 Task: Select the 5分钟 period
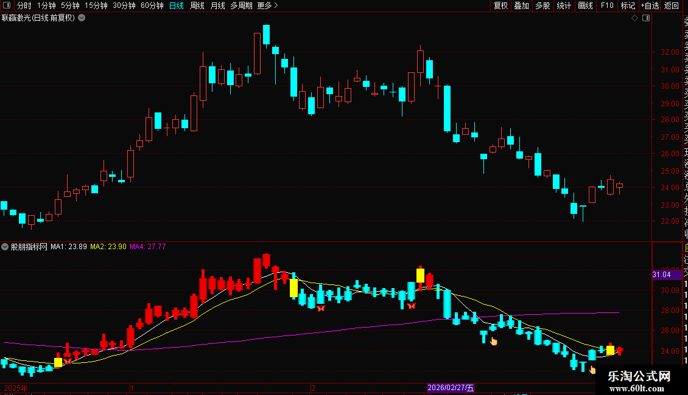tap(70, 5)
